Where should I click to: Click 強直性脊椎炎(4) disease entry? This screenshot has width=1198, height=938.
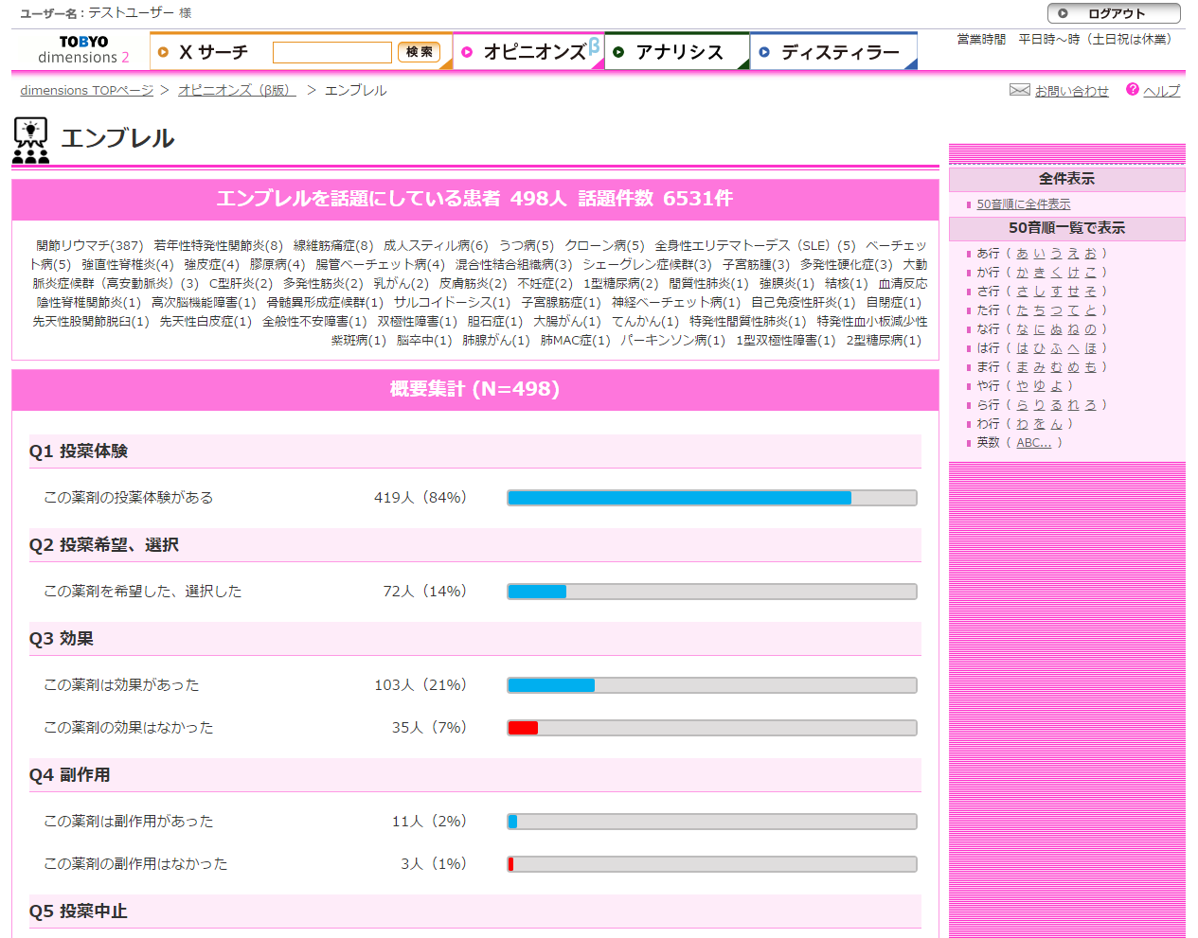[128, 265]
